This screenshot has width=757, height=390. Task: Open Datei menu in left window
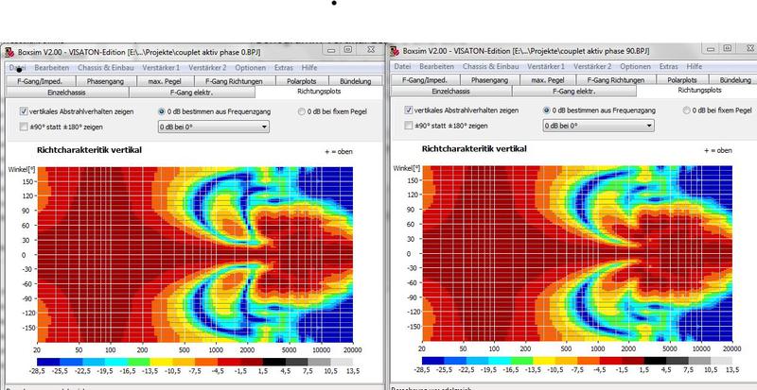(18, 68)
